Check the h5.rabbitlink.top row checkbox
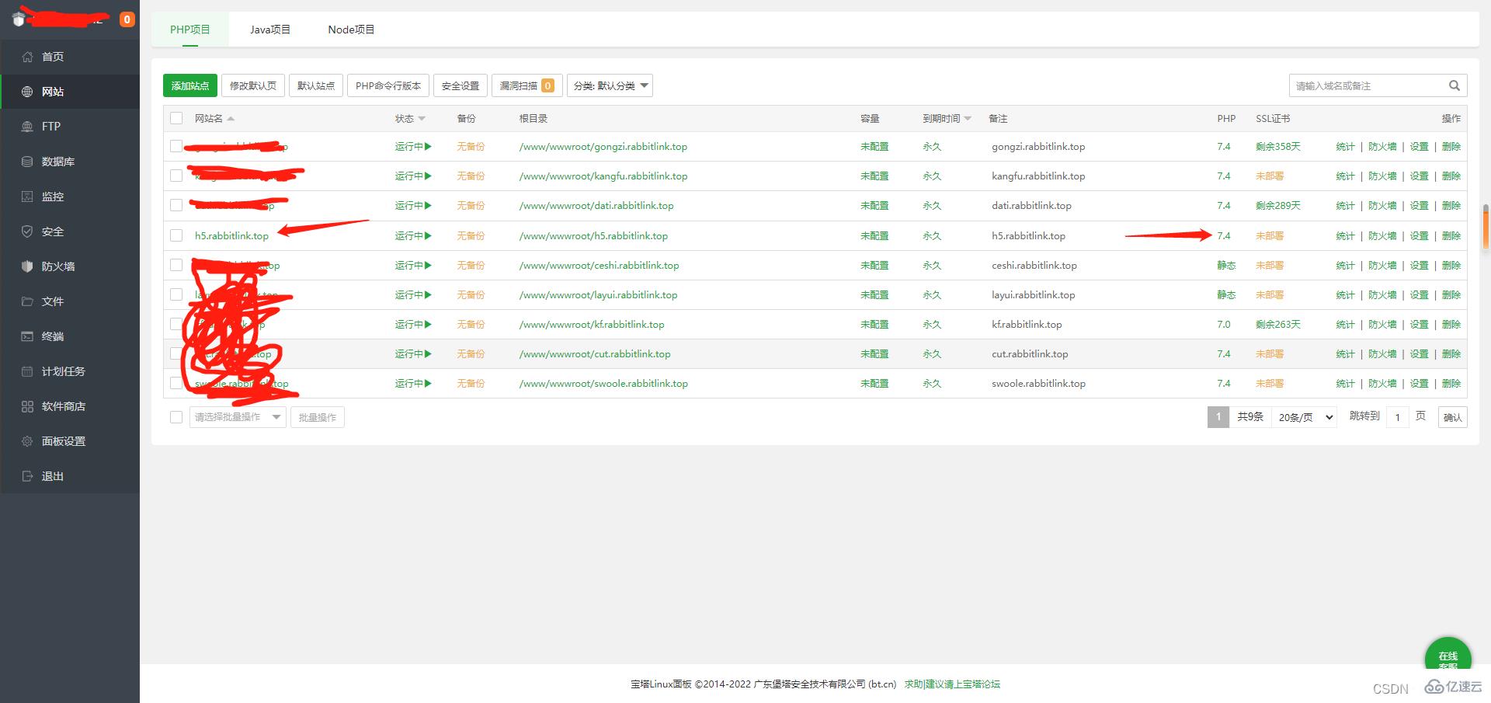Image resolution: width=1491 pixels, height=703 pixels. pyautogui.click(x=176, y=235)
